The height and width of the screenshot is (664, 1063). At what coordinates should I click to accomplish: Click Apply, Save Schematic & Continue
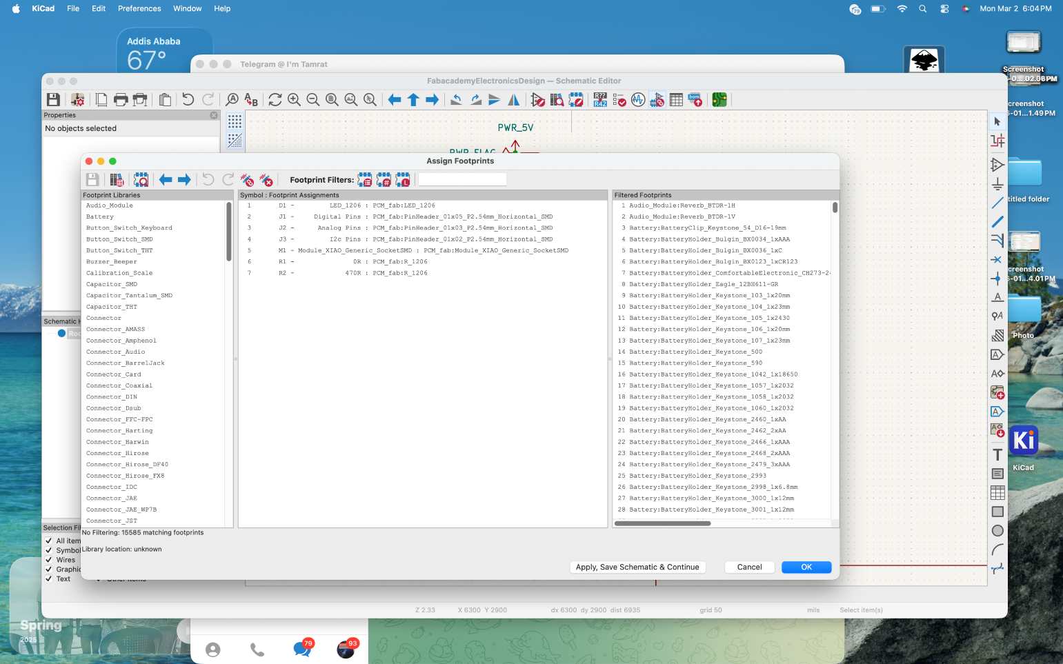pos(637,567)
